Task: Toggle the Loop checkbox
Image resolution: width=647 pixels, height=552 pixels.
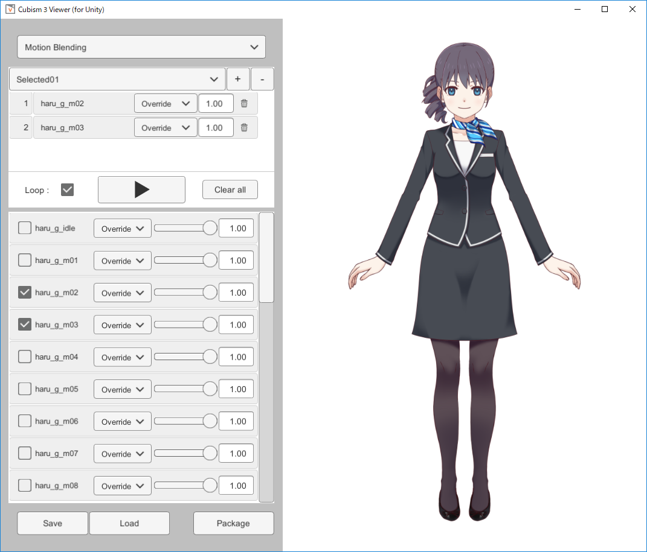Action: point(67,190)
